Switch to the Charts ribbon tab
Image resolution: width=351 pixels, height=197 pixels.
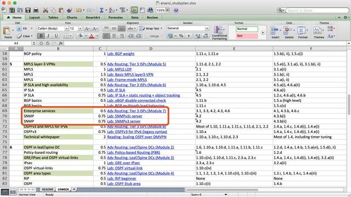(x=72, y=18)
